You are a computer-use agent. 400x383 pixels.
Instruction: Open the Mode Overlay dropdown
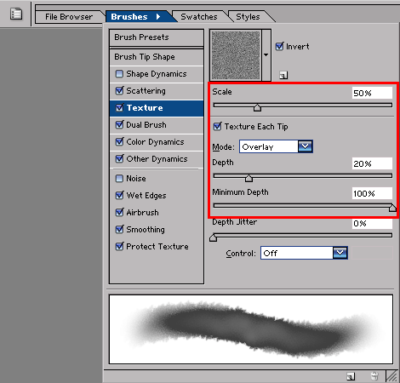(x=276, y=146)
